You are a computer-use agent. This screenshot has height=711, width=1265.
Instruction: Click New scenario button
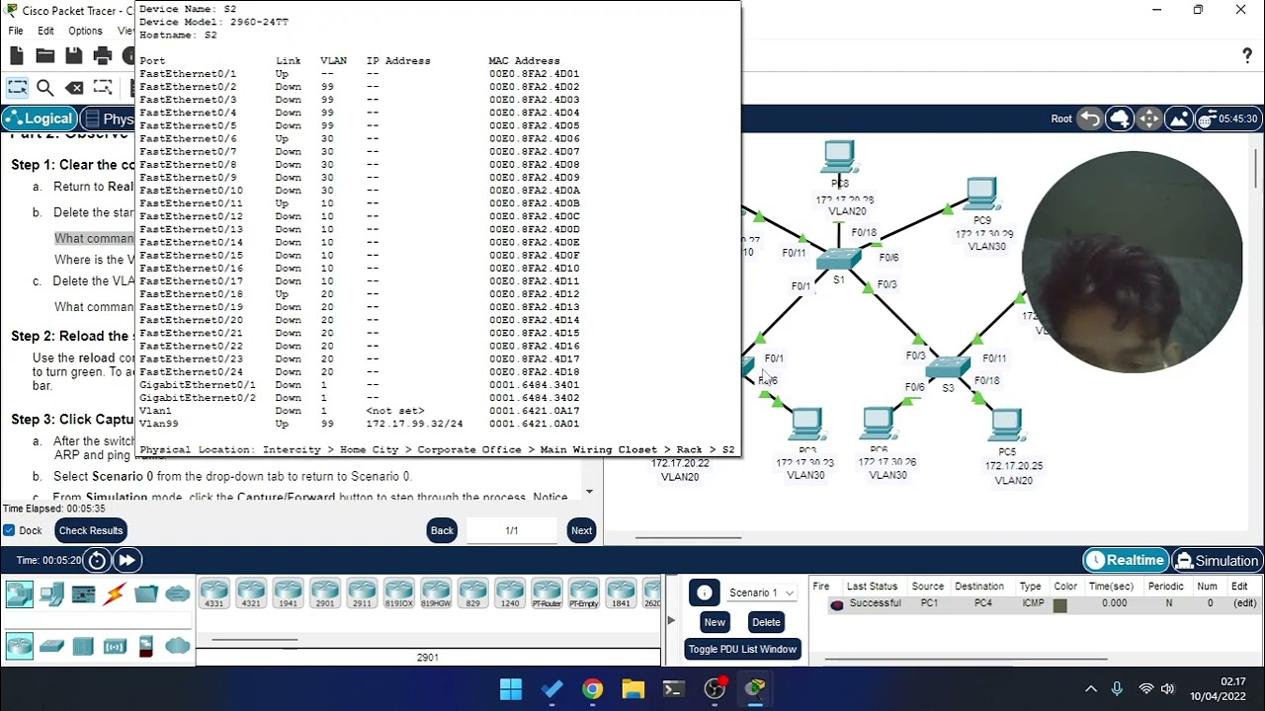(x=715, y=622)
